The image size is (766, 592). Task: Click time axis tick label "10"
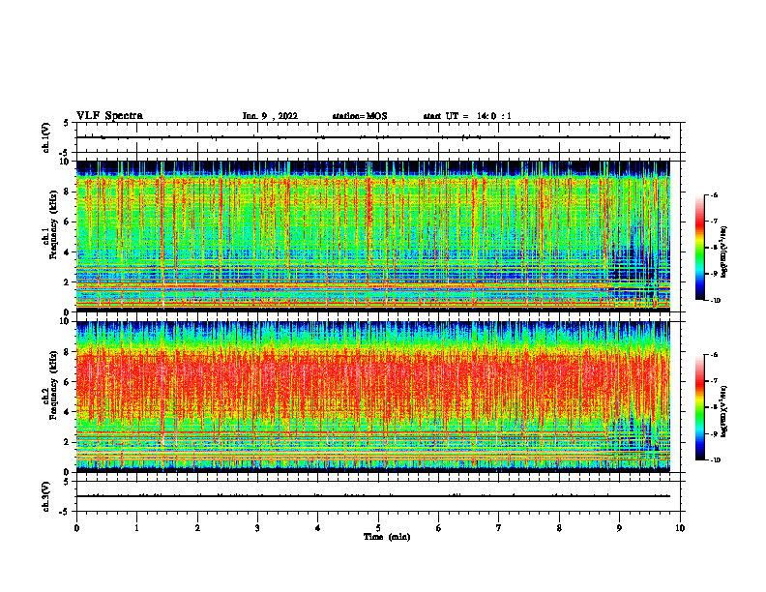pyautogui.click(x=680, y=528)
